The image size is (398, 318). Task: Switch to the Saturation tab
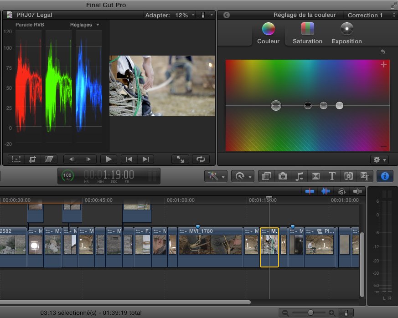[x=307, y=34]
